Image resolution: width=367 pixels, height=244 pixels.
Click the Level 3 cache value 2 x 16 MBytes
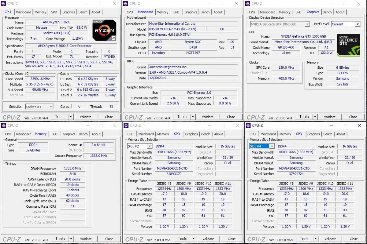pos(88,95)
